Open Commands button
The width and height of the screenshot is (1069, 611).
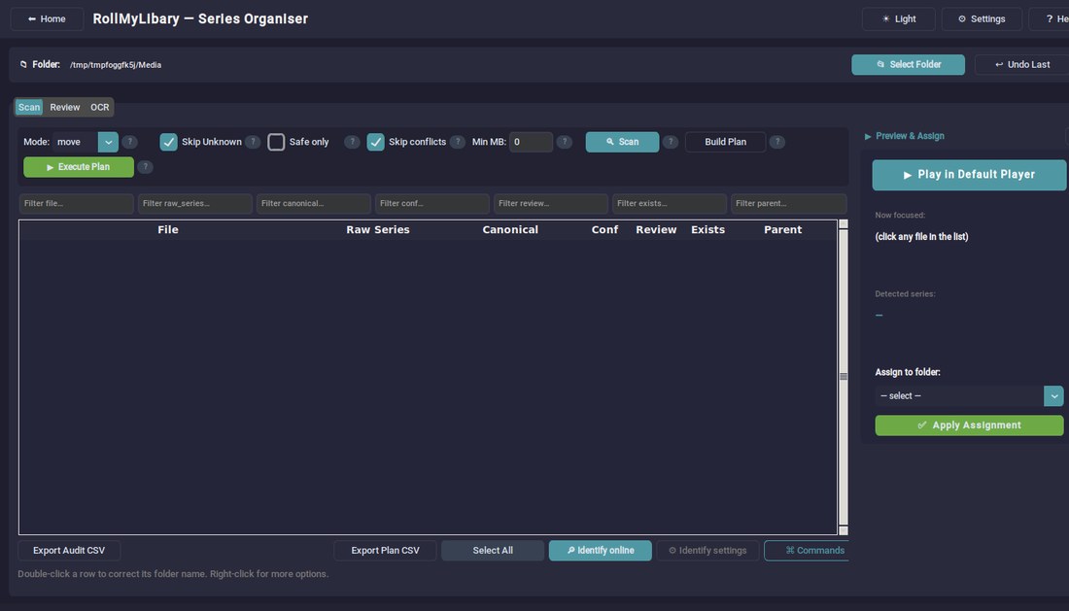[x=808, y=551]
